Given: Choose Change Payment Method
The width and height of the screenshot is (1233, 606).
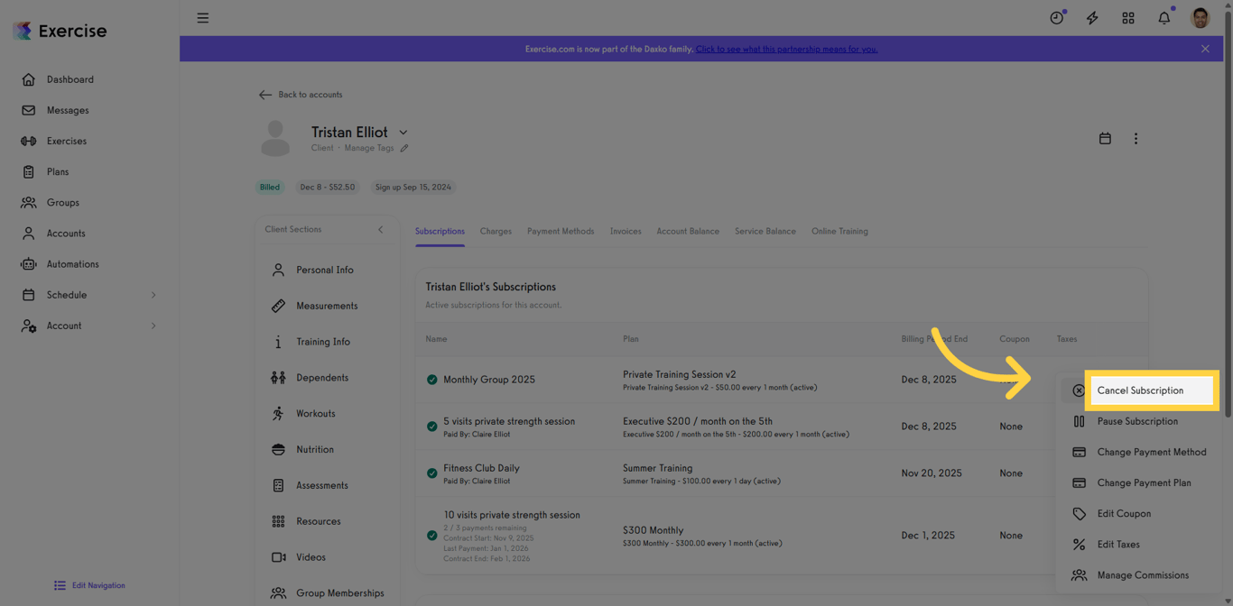Looking at the screenshot, I should [x=1152, y=452].
